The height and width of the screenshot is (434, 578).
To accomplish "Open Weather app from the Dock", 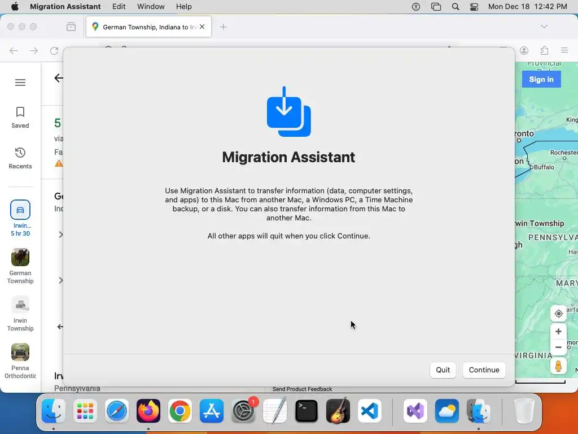I will 447,411.
